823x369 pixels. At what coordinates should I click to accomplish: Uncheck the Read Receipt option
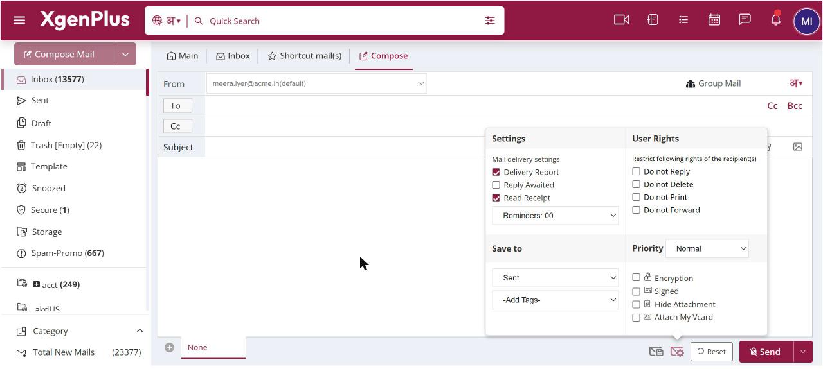click(x=496, y=198)
